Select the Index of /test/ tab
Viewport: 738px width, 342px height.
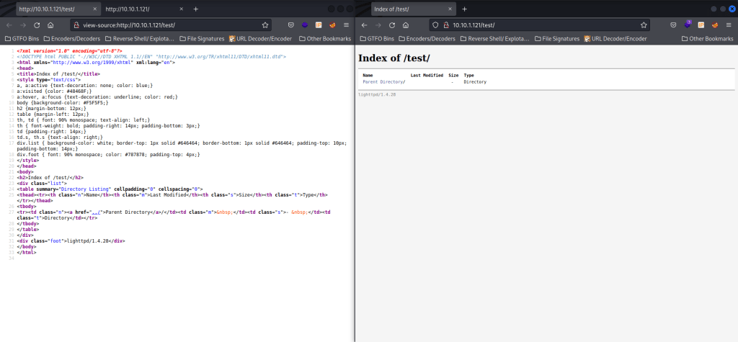pyautogui.click(x=405, y=8)
